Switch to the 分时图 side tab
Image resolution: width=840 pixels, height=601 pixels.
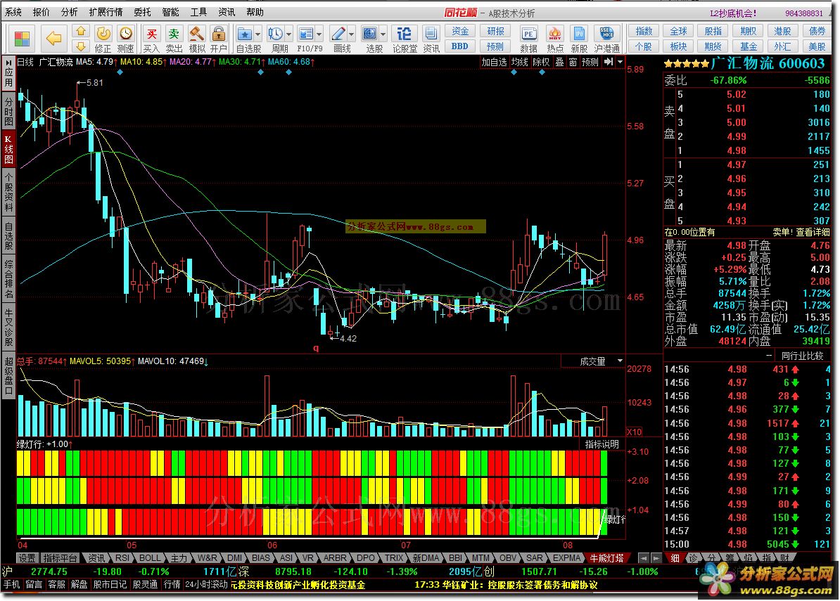8,112
